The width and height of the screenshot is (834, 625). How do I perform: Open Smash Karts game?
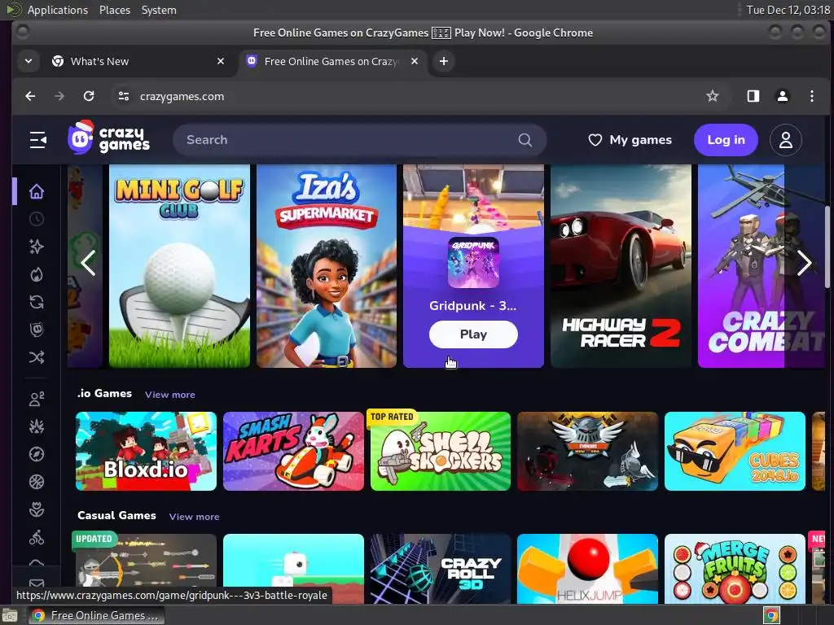click(293, 451)
